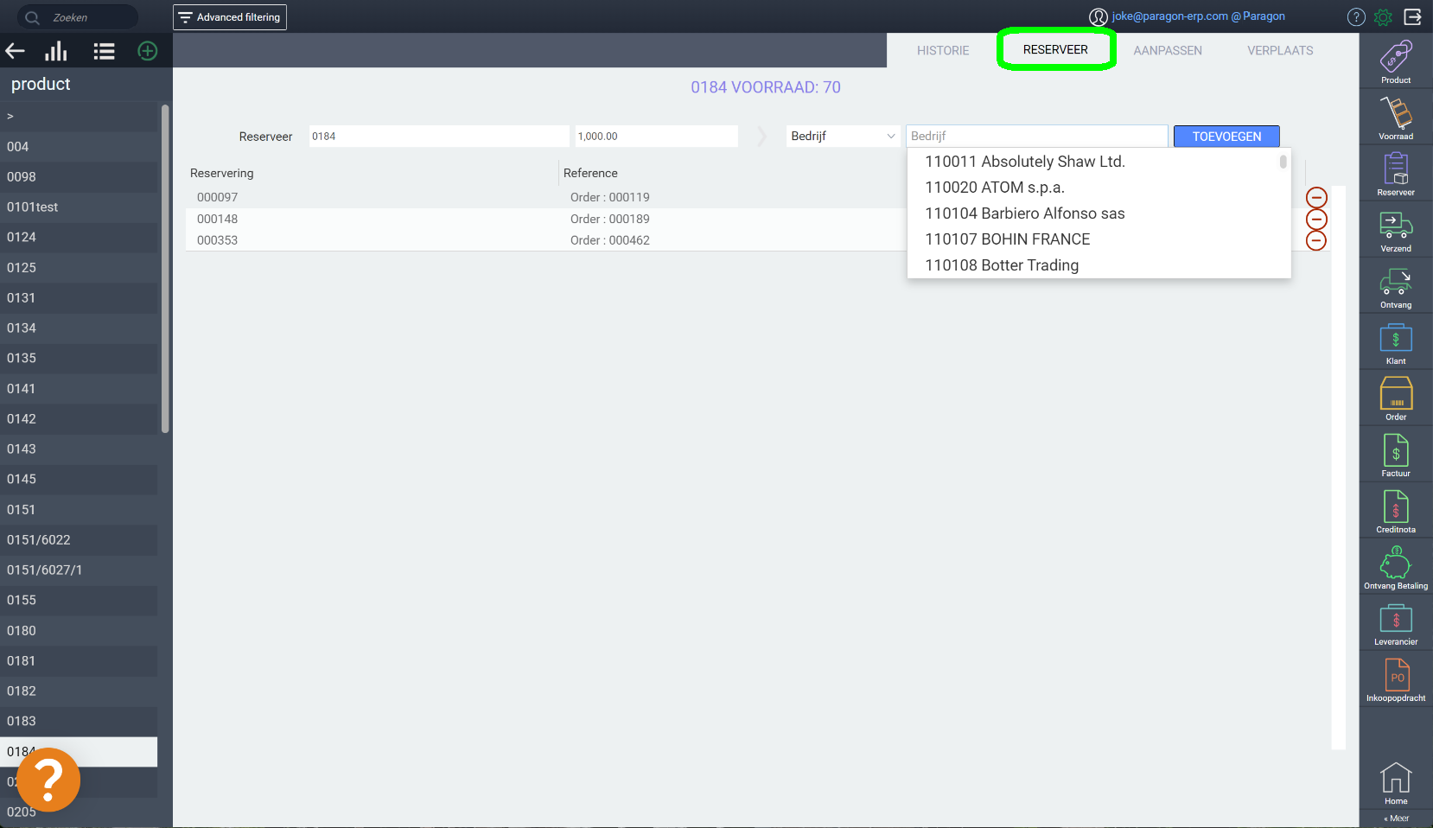Open the Inkoopopdracht PO icon
Image resolution: width=1433 pixels, height=828 pixels.
pos(1396,675)
